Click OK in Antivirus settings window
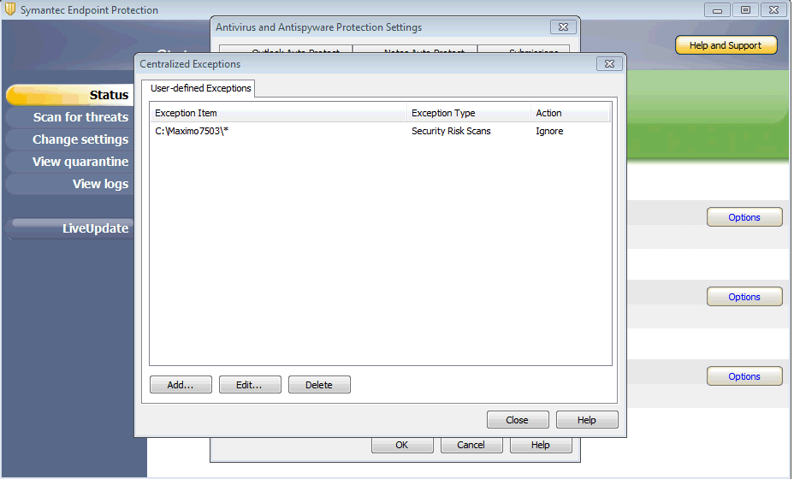 point(402,445)
